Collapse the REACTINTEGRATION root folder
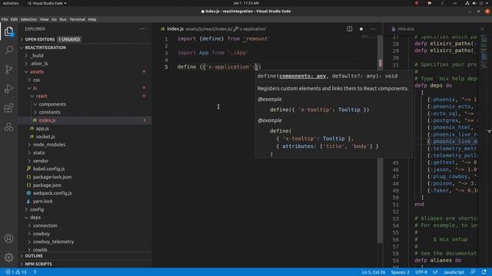This screenshot has height=276, width=492. (45, 48)
